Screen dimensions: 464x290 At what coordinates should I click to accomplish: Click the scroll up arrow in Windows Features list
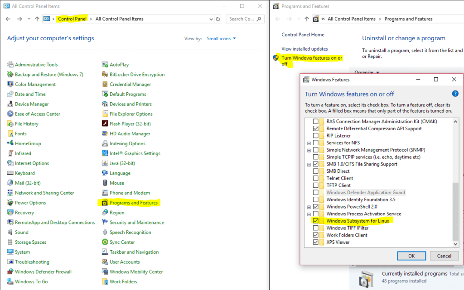coord(455,121)
